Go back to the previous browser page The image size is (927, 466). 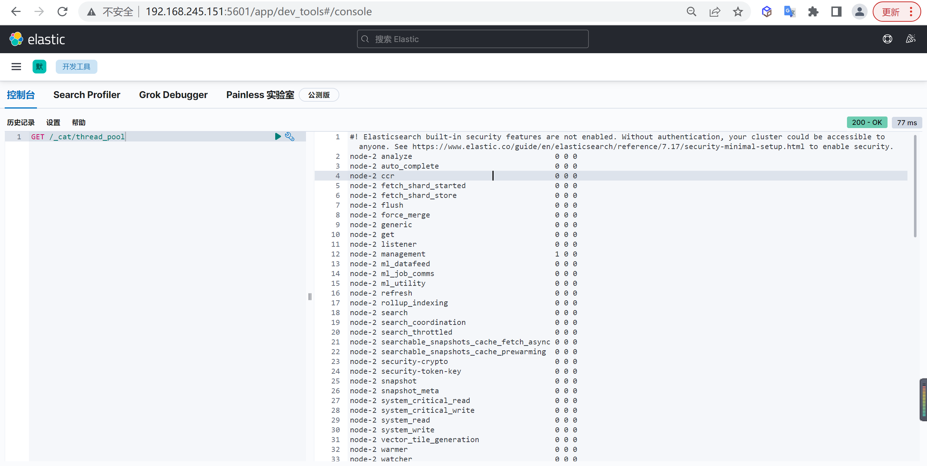[x=16, y=12]
